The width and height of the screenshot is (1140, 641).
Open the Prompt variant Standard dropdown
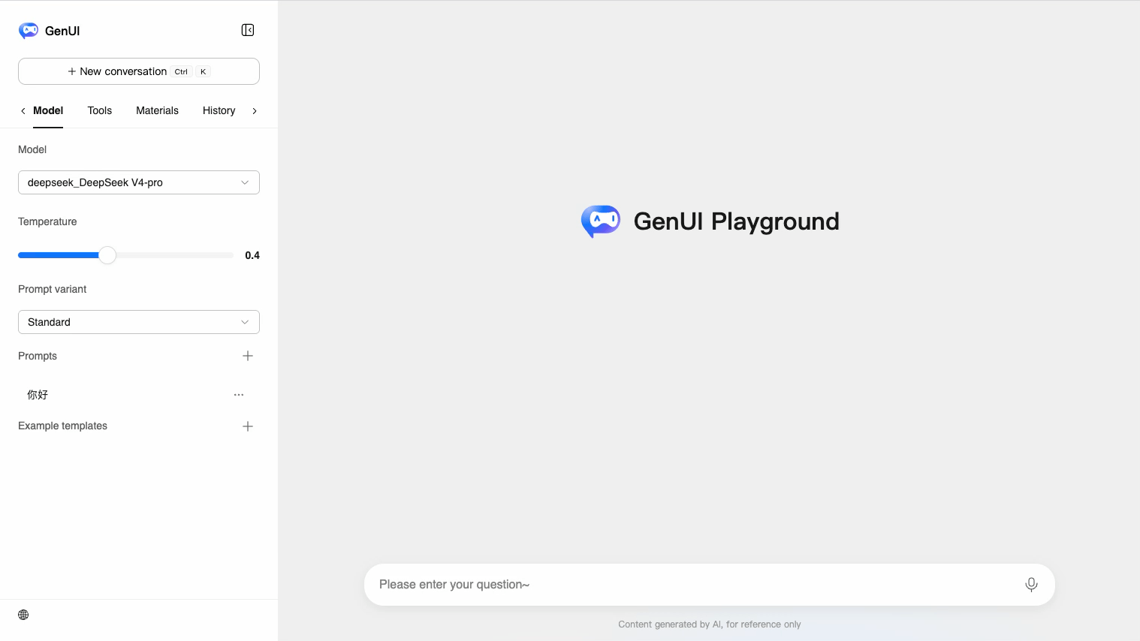139,322
